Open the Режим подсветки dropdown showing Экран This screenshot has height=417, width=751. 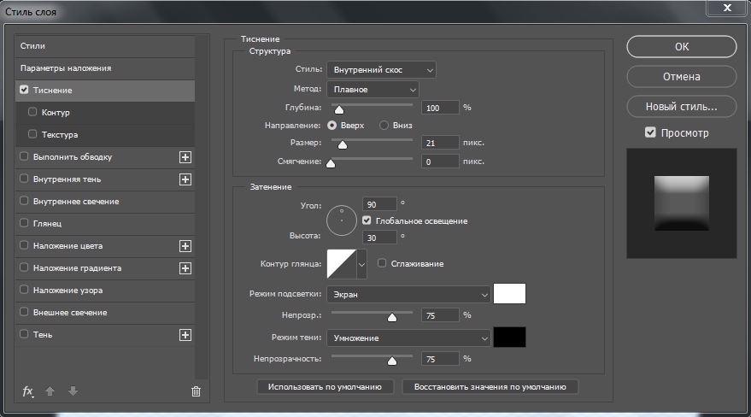tap(408, 295)
